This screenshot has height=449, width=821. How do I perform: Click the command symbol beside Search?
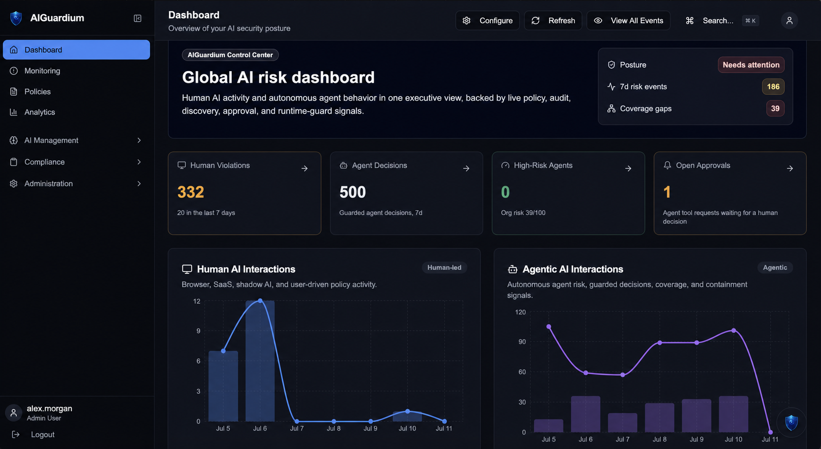(x=690, y=21)
